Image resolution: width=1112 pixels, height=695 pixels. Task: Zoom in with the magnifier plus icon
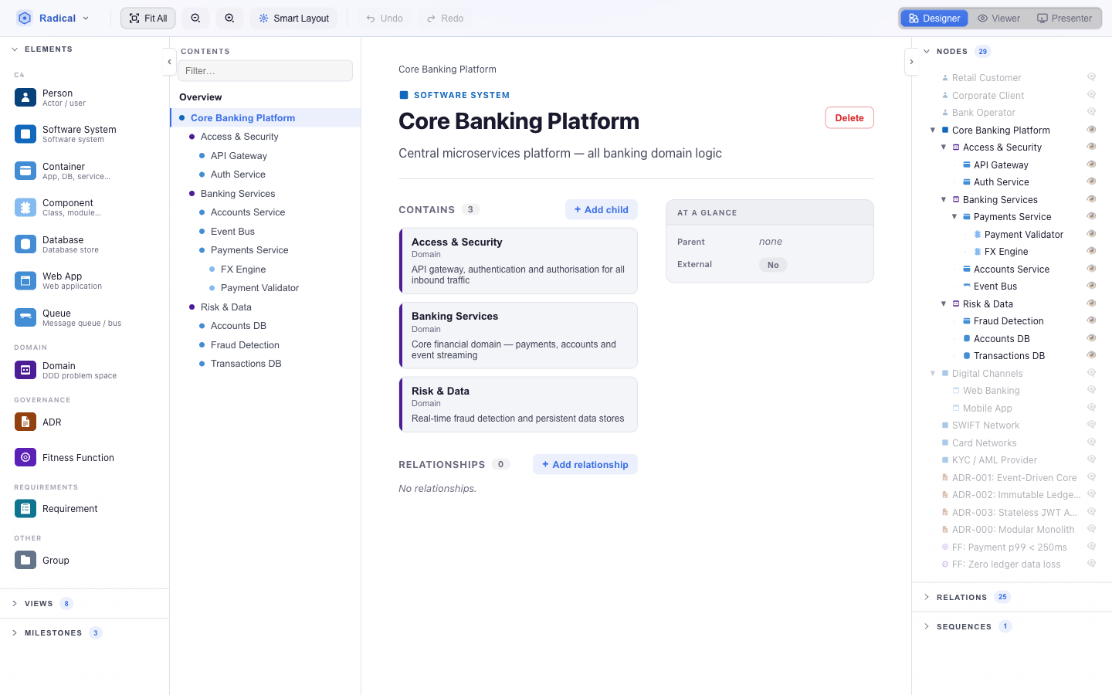coord(229,19)
